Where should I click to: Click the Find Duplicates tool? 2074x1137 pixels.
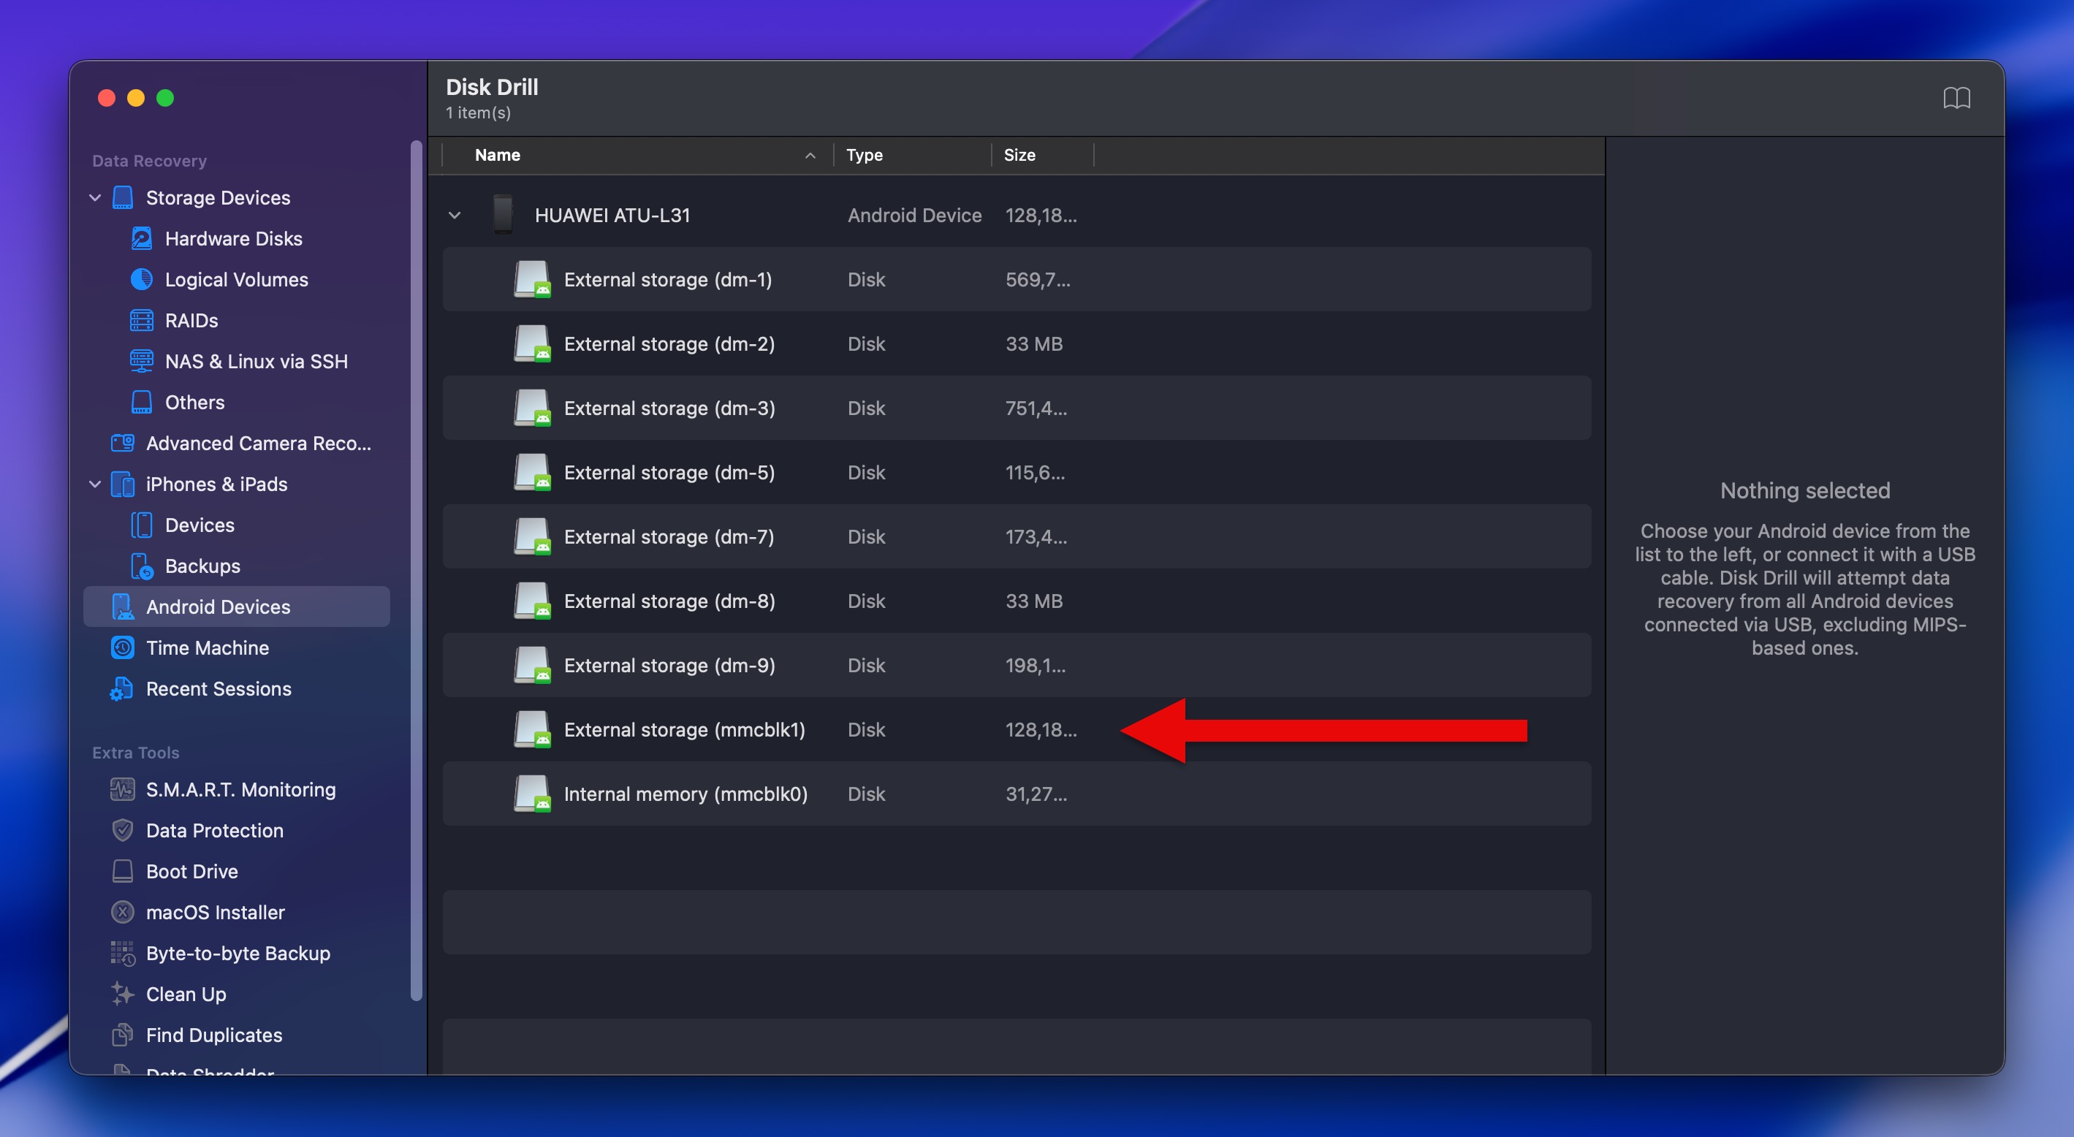point(214,1035)
